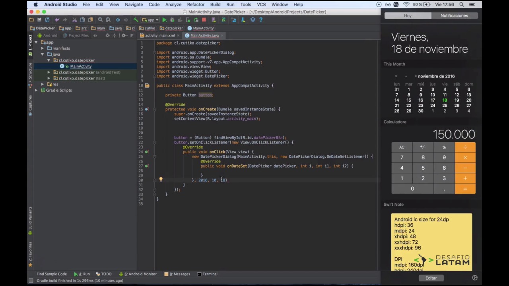Viewport: 509px width, 286px height.
Task: Toggle the Build Variants side tab
Action: point(30,221)
